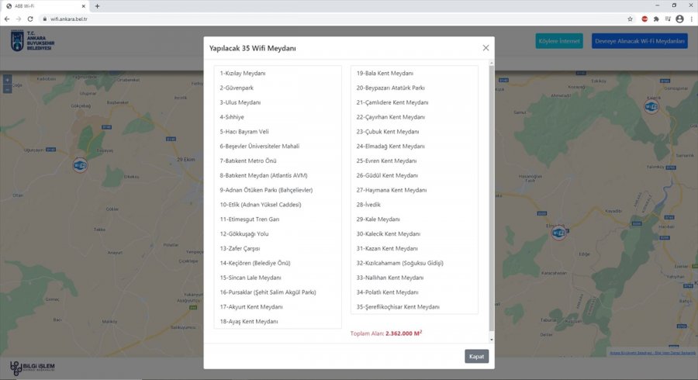Viewport: 698px width, 380px height.
Task: Go back to the previous page
Action: [7, 19]
